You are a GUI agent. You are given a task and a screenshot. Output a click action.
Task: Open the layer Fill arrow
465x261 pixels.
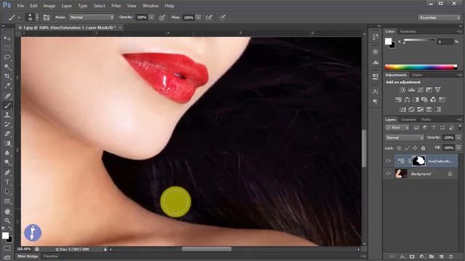(458, 148)
